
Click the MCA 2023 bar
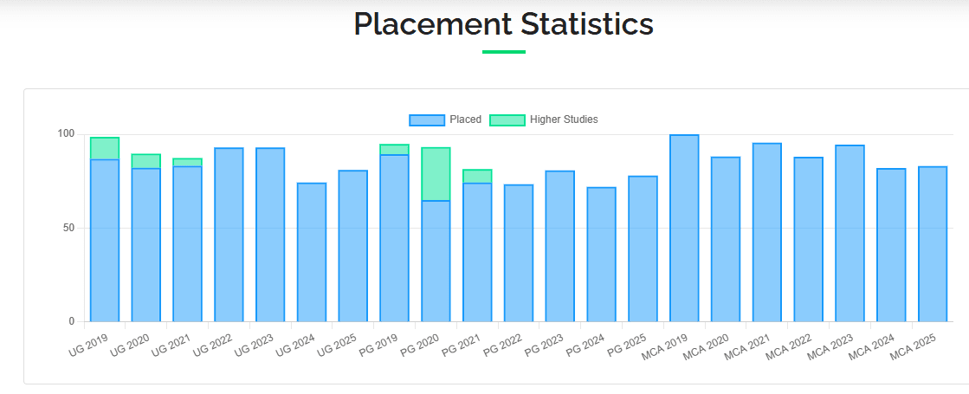coord(849,234)
